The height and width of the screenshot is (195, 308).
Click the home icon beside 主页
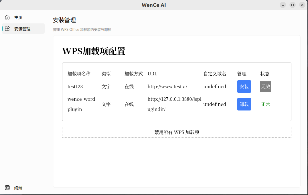coord(7,17)
